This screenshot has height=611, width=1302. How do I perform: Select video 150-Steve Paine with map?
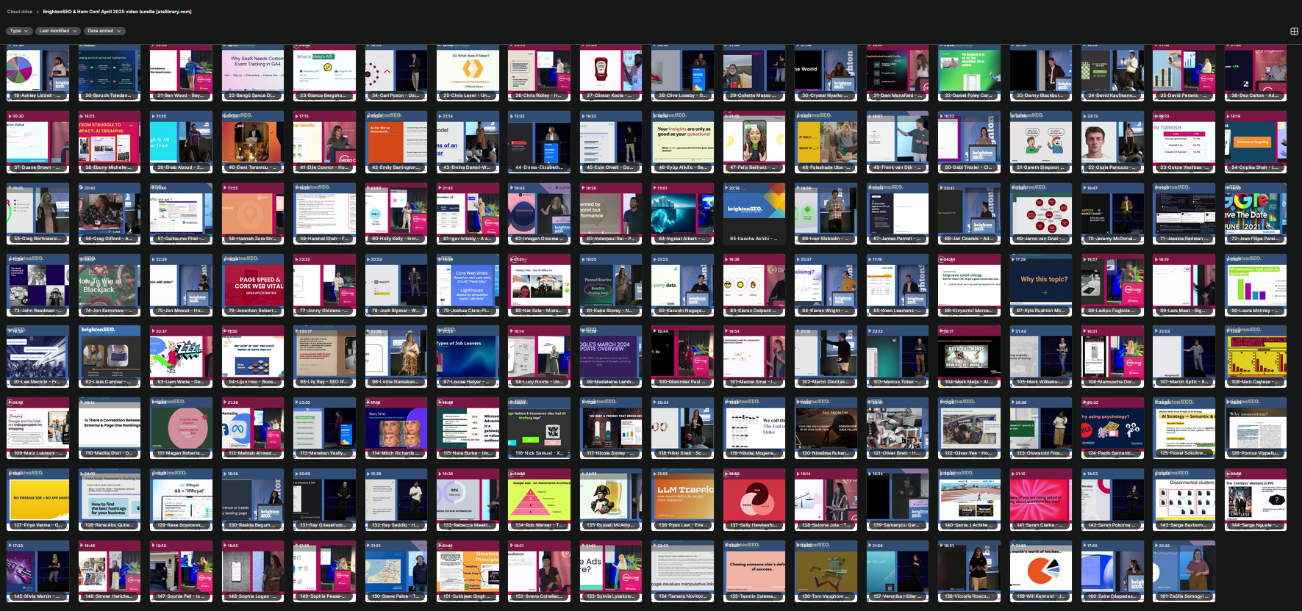396,571
